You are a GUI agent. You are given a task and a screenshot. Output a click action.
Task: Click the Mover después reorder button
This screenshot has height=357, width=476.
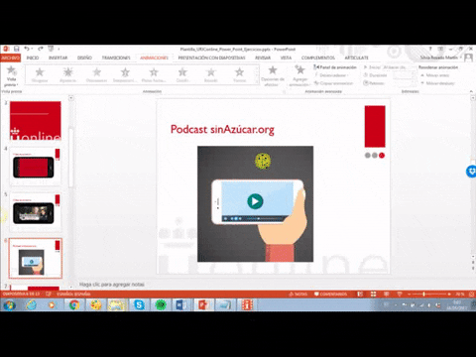click(438, 83)
